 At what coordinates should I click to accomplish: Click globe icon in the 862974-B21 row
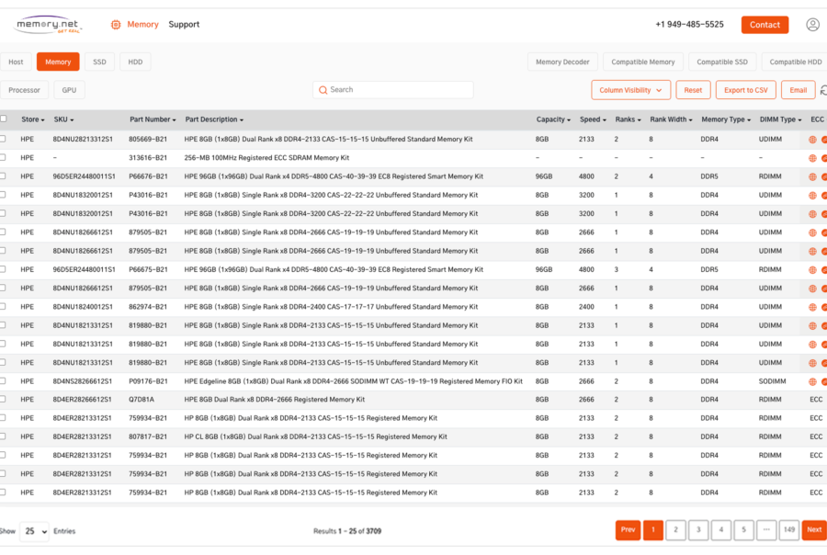point(812,307)
